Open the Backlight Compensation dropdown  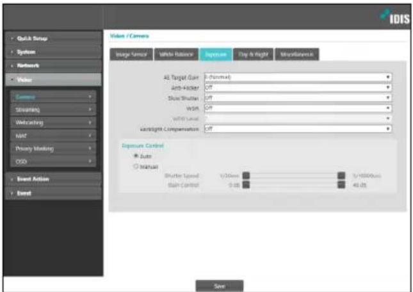(298, 129)
